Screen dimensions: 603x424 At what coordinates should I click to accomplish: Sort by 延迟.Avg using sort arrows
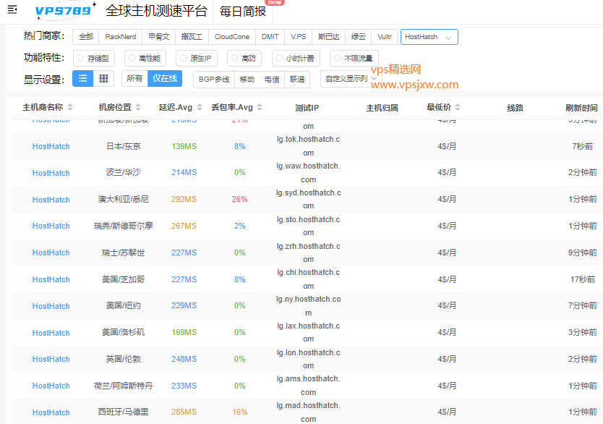pyautogui.click(x=200, y=107)
